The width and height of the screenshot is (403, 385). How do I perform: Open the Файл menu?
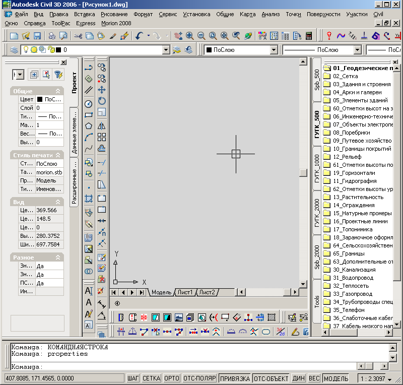pyautogui.click(x=21, y=14)
